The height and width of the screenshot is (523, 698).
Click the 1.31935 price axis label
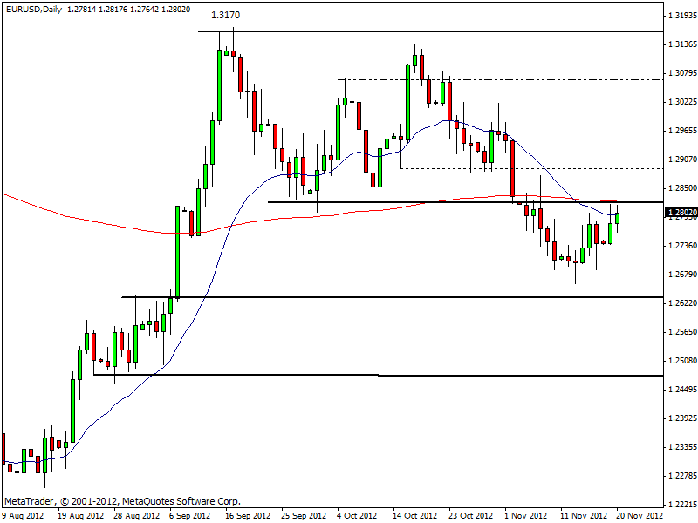[x=681, y=16]
